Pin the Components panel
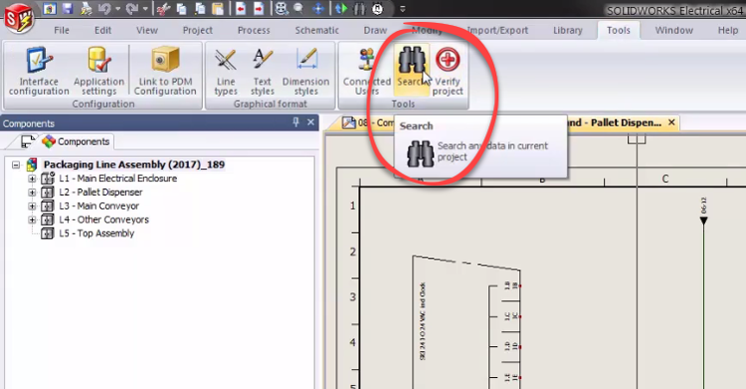This screenshot has height=389, width=746. tap(296, 122)
